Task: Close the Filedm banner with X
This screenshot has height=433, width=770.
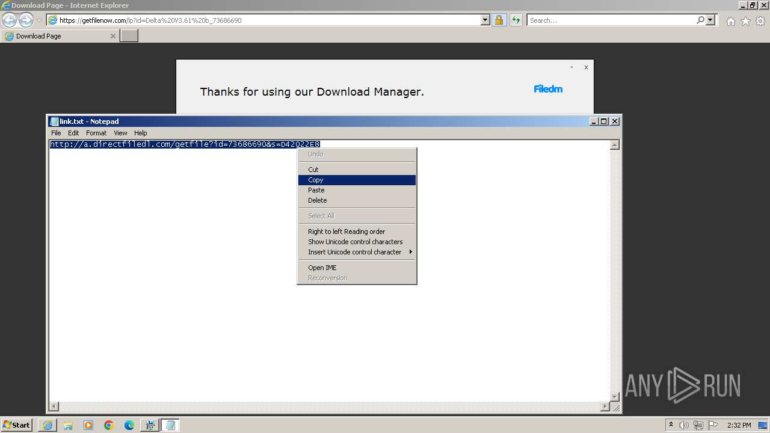Action: [x=586, y=67]
